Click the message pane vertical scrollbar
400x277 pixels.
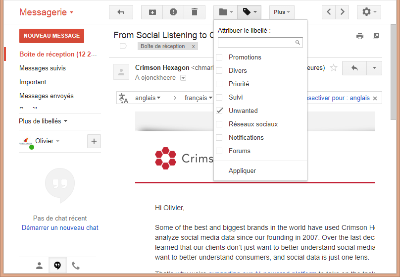[393, 72]
